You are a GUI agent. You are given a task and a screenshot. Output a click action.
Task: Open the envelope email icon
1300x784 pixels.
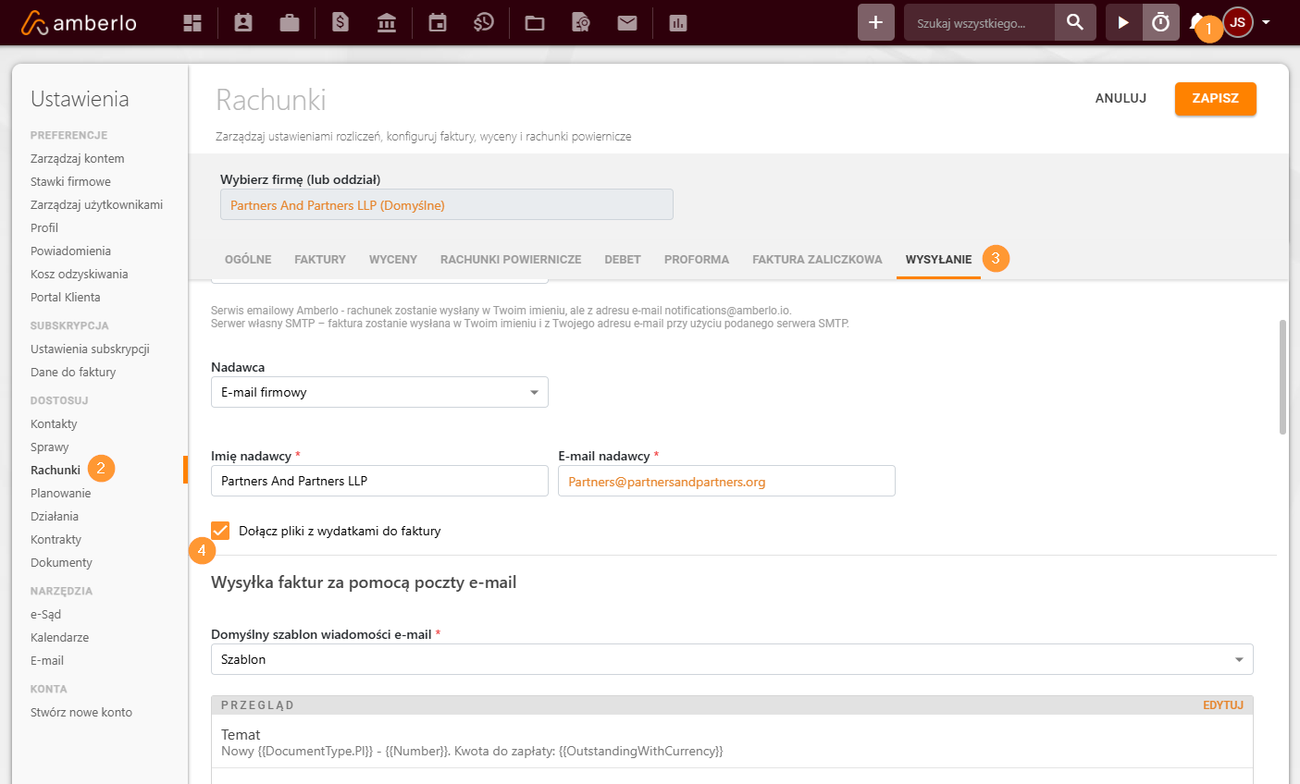pos(627,23)
